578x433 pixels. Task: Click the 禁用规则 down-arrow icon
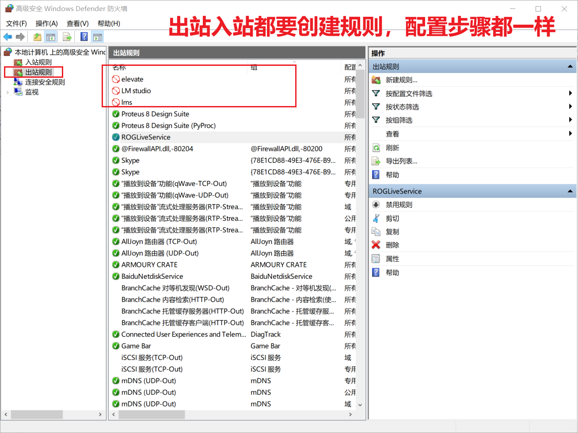pos(376,205)
